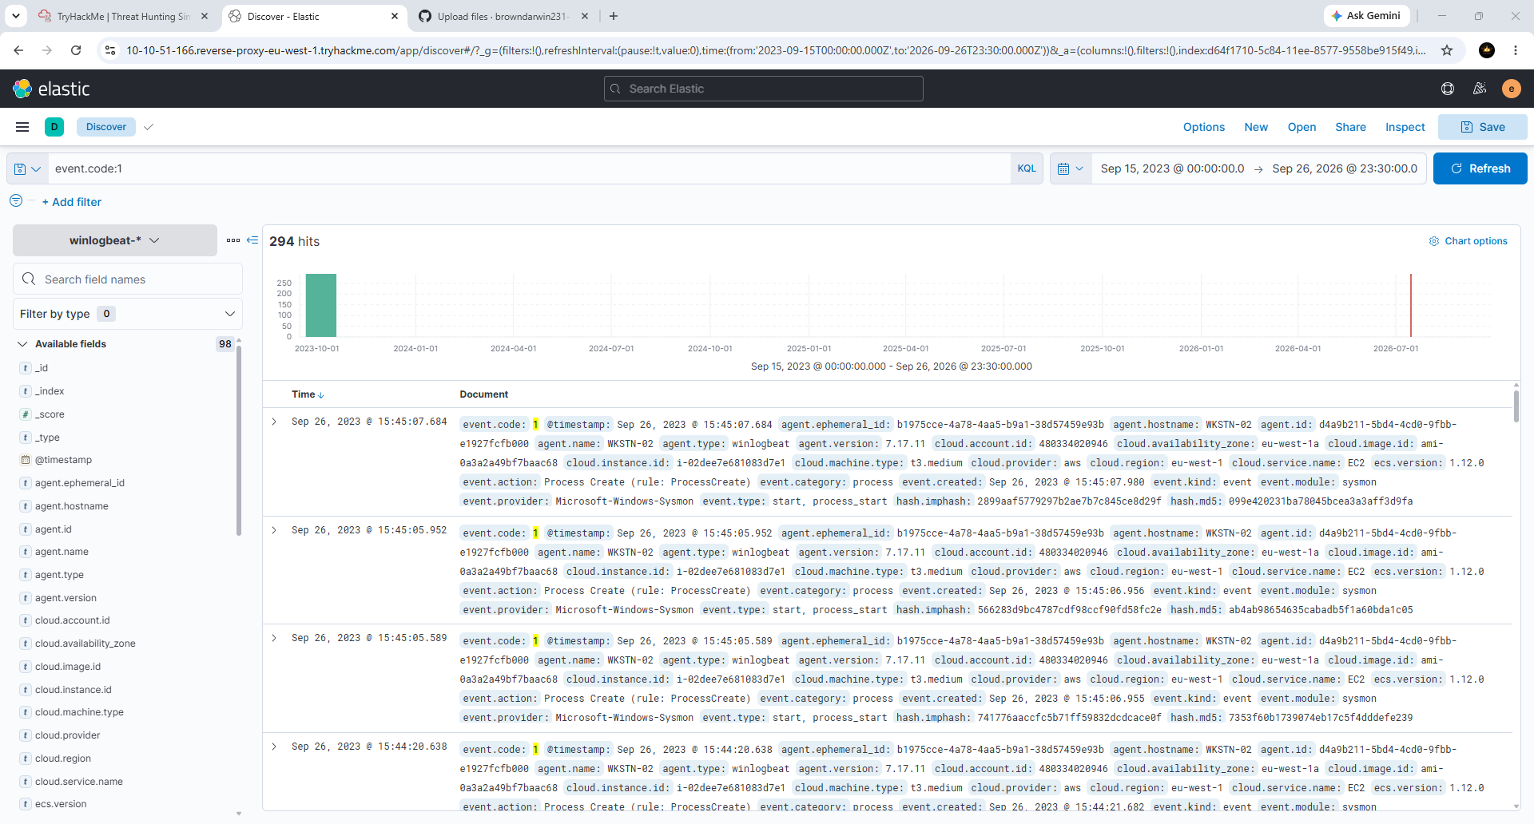Image resolution: width=1534 pixels, height=824 pixels.
Task: Click the Save button
Action: pos(1483,127)
